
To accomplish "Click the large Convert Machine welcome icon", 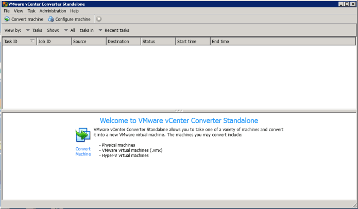I will click(x=82, y=135).
